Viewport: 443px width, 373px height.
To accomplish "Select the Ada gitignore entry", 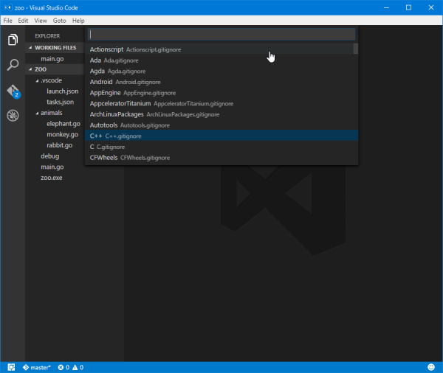I will click(x=221, y=60).
